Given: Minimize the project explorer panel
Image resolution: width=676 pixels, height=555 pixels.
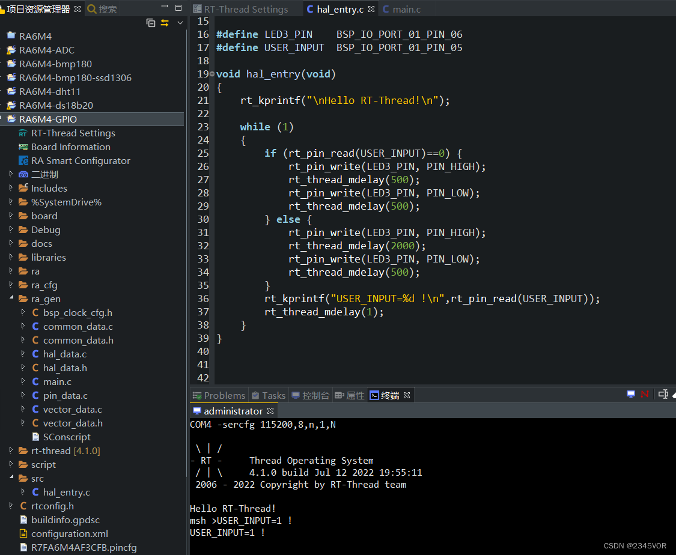Looking at the screenshot, I should 165,8.
